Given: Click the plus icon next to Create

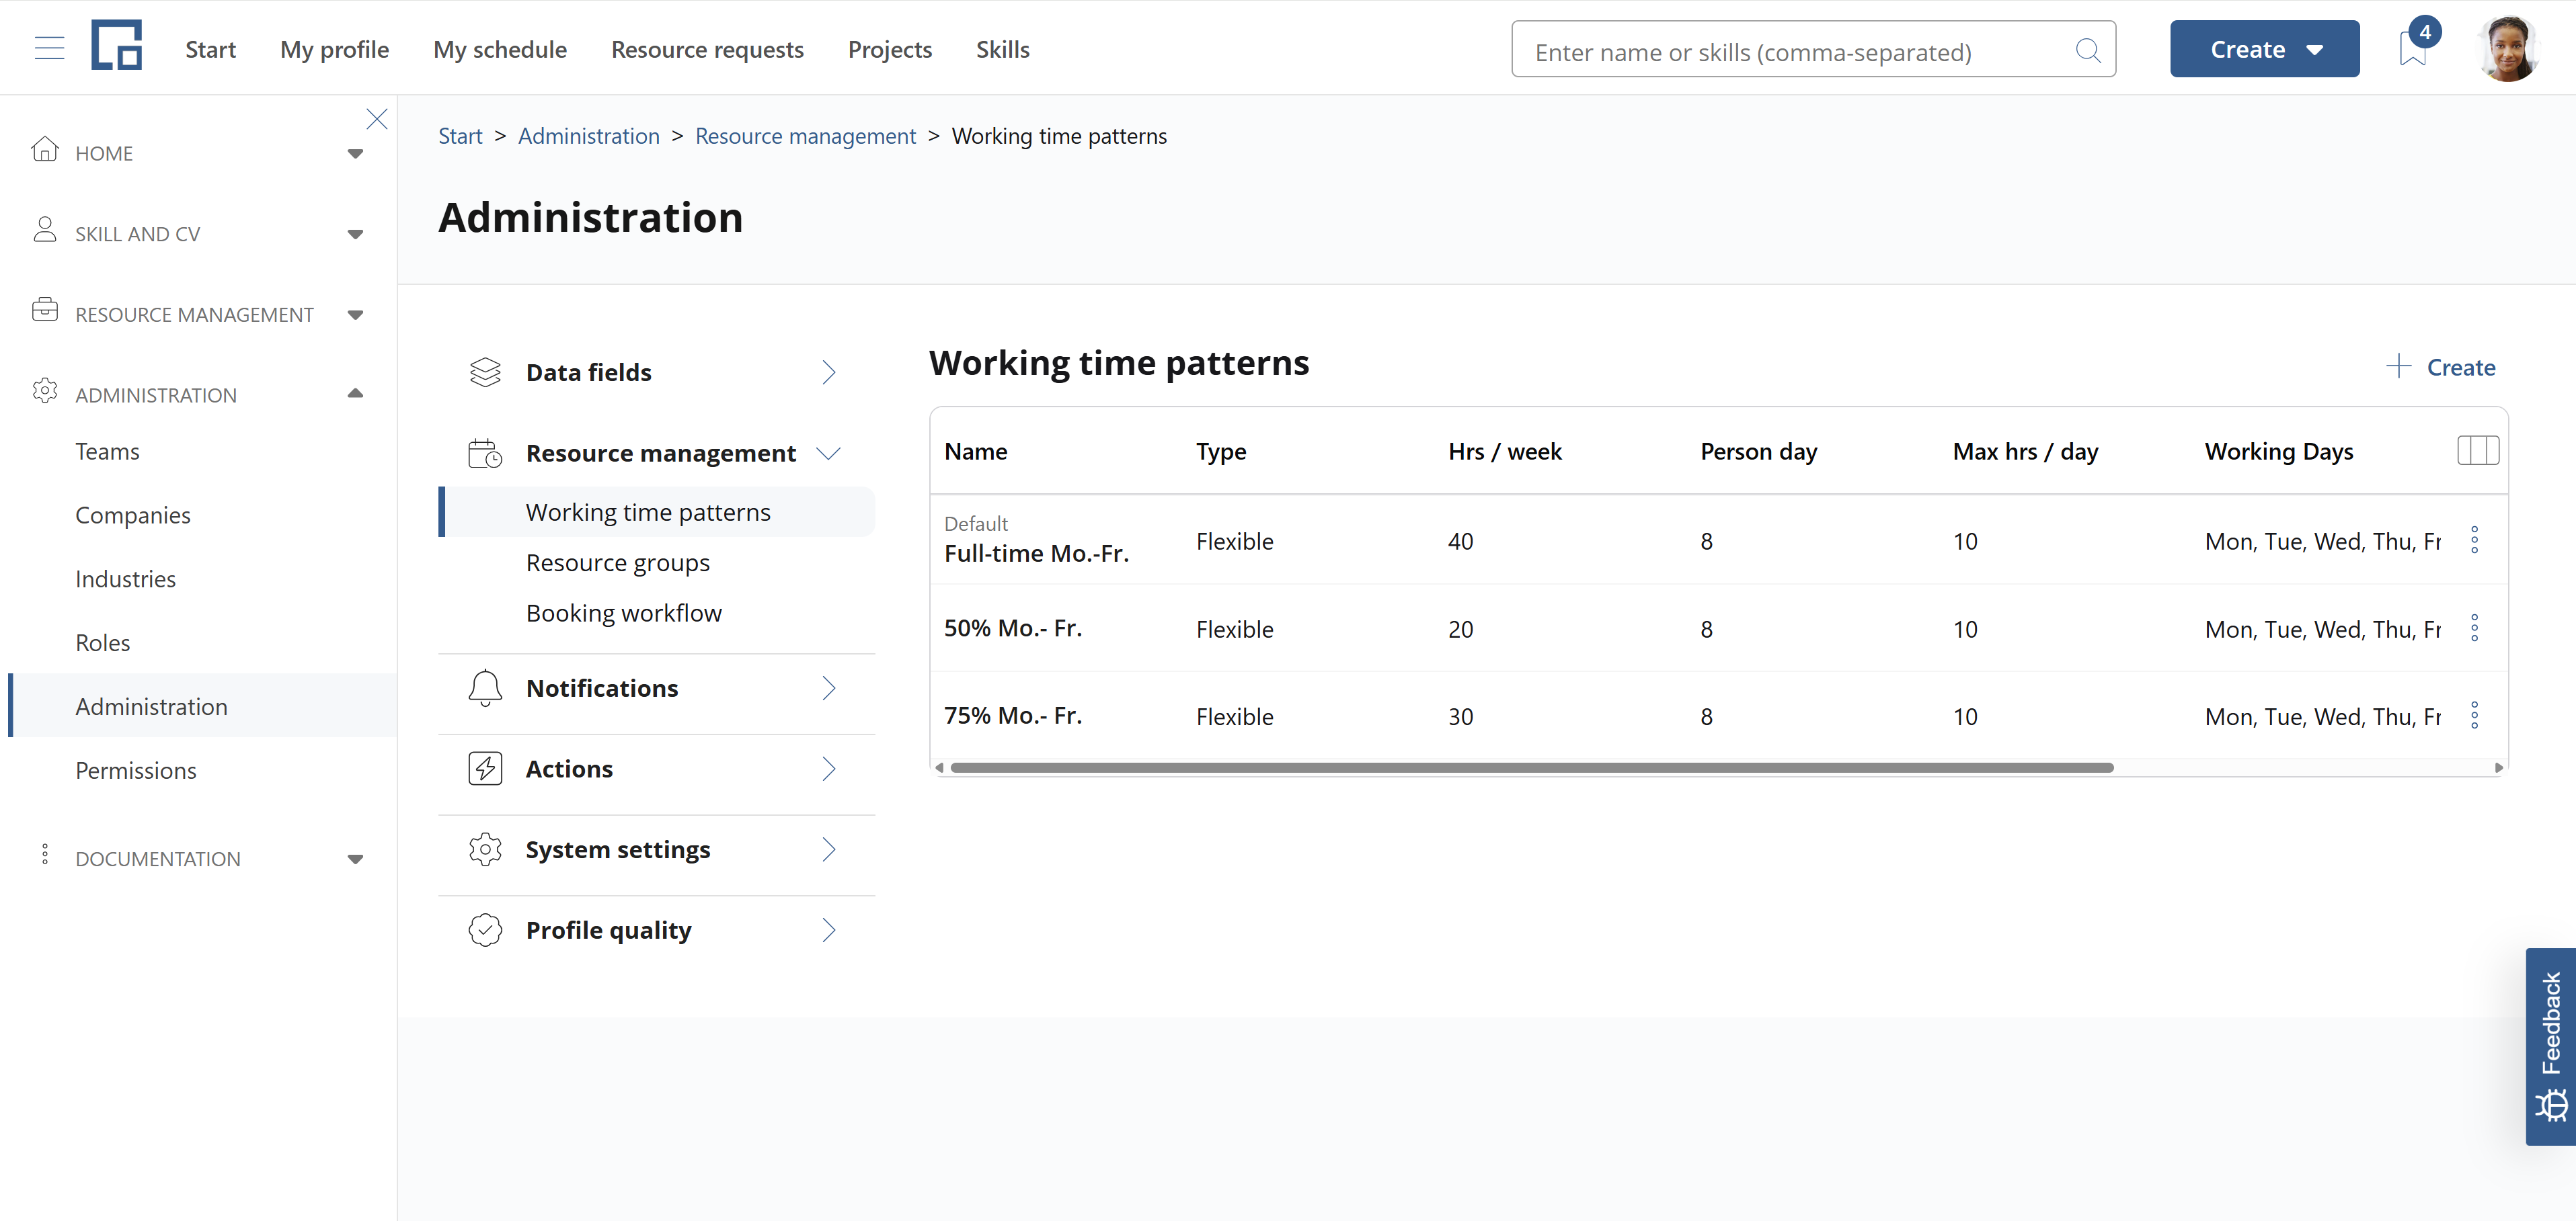Looking at the screenshot, I should (2399, 366).
